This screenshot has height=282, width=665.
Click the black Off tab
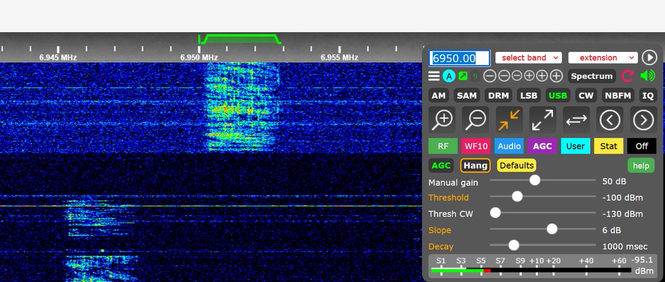[x=642, y=146]
